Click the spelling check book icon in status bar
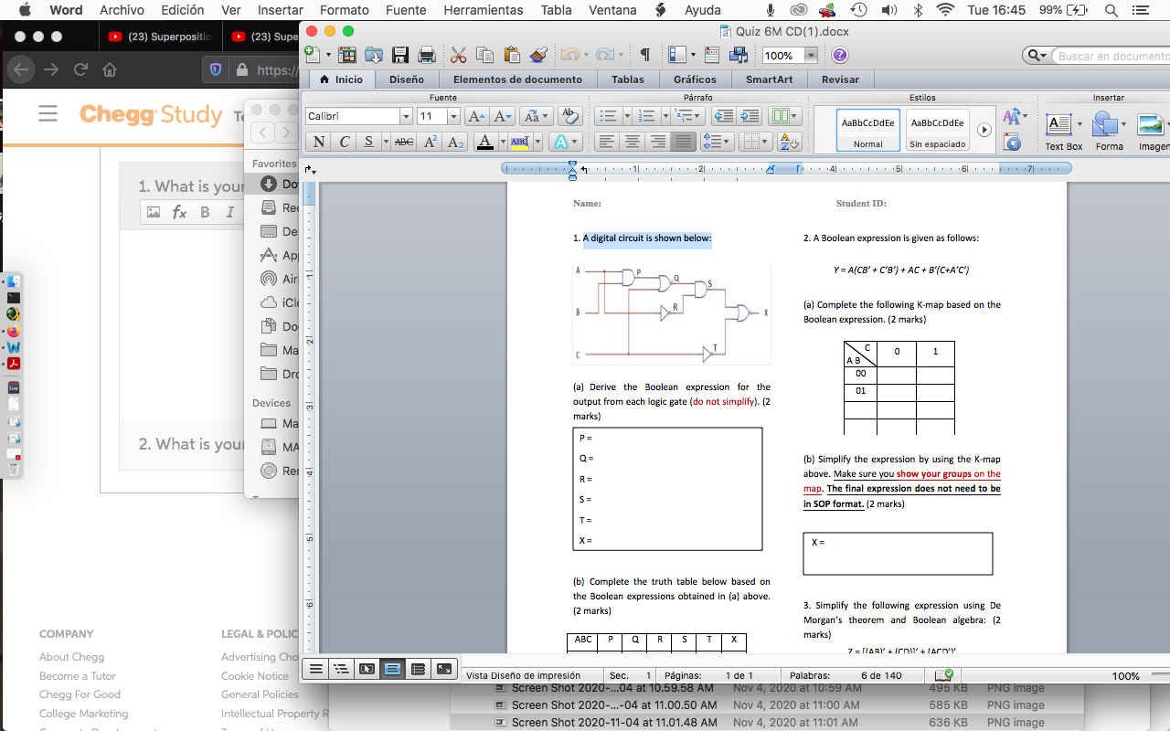 point(944,675)
